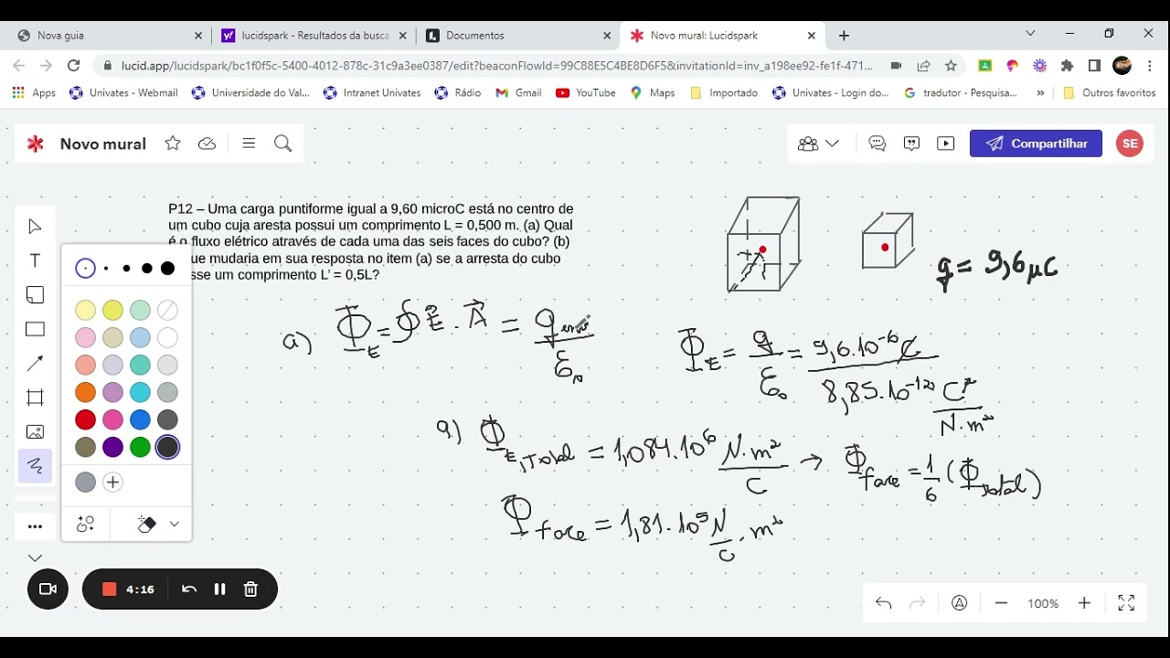Open board search magnifier
This screenshot has width=1170, height=658.
click(282, 143)
